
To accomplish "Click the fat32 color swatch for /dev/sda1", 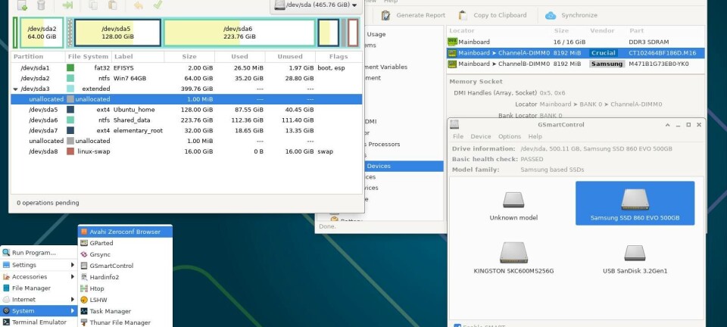I will coord(70,67).
